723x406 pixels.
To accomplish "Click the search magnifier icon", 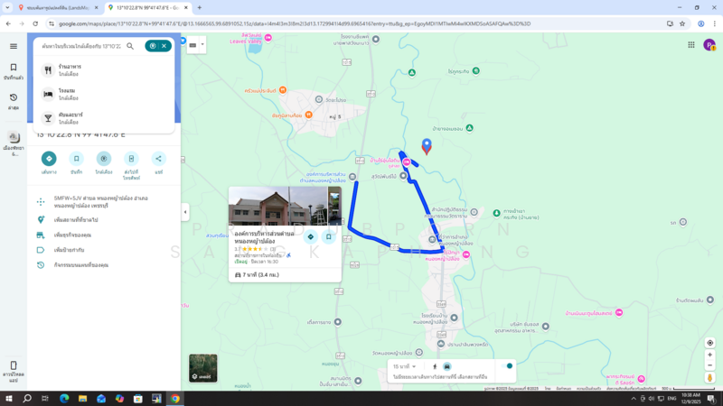I will [130, 46].
